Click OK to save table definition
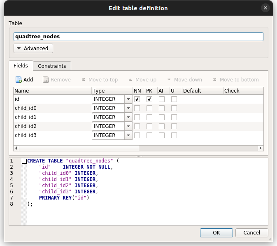 click(x=216, y=233)
